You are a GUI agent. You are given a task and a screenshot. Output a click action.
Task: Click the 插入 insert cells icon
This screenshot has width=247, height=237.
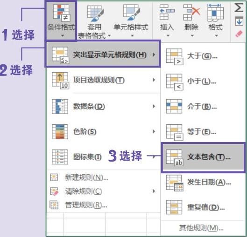click(x=167, y=12)
